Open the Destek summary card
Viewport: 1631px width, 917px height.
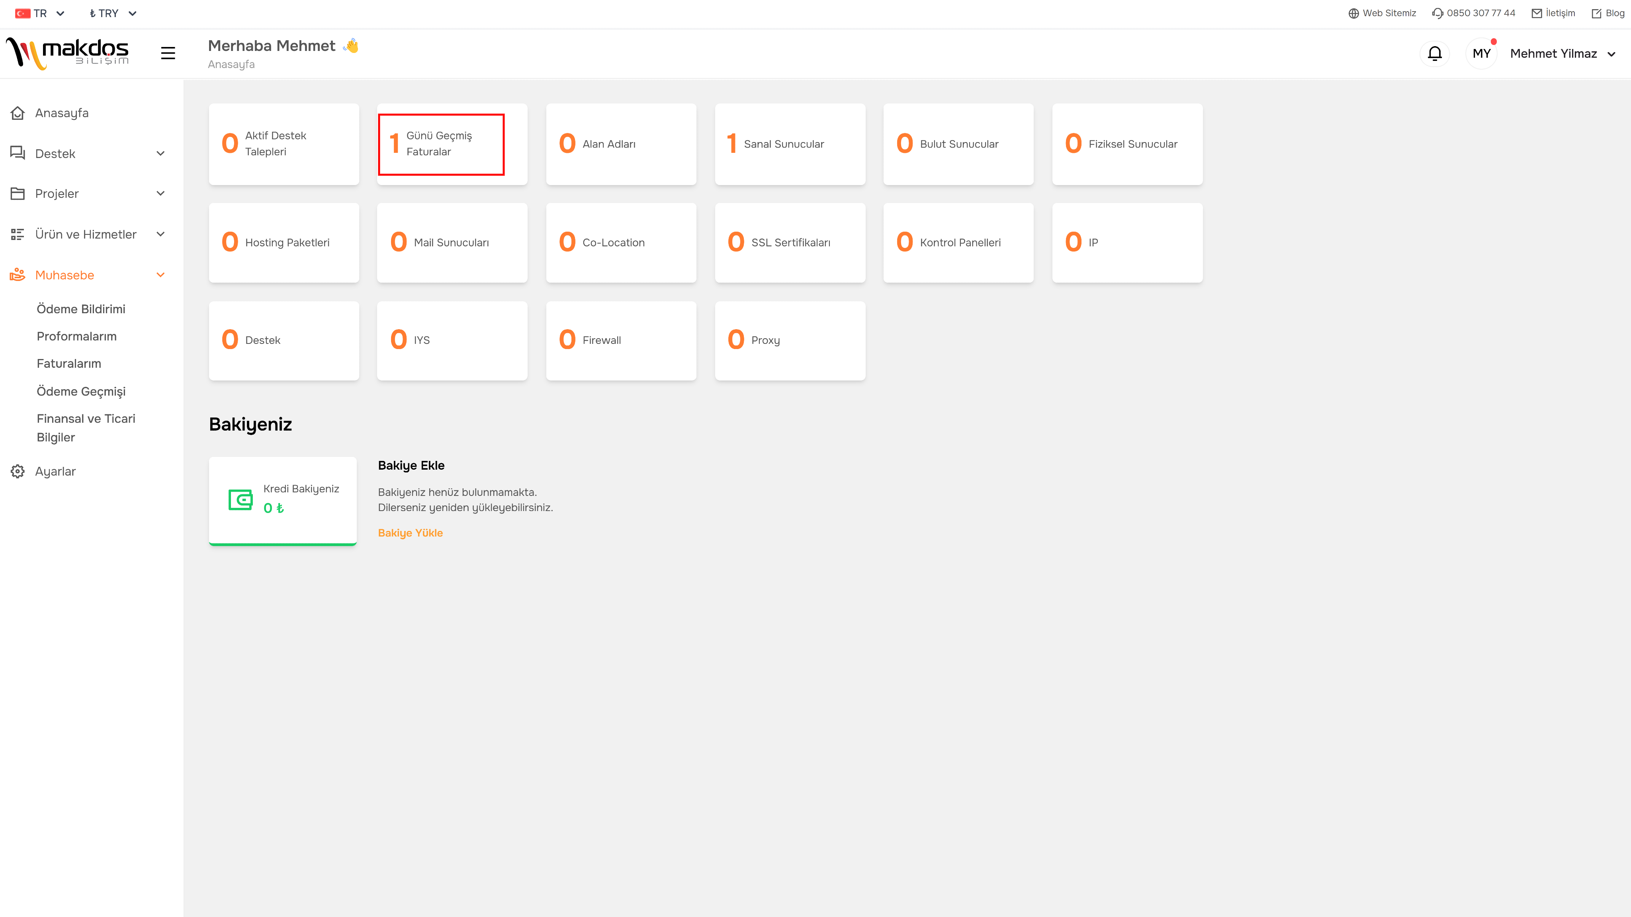click(284, 340)
